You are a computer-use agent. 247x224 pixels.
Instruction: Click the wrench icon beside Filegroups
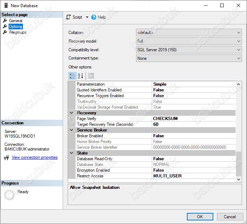pos(5,32)
